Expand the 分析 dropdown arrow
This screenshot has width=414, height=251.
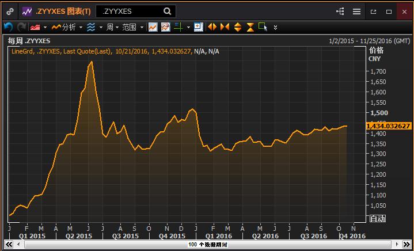point(81,28)
